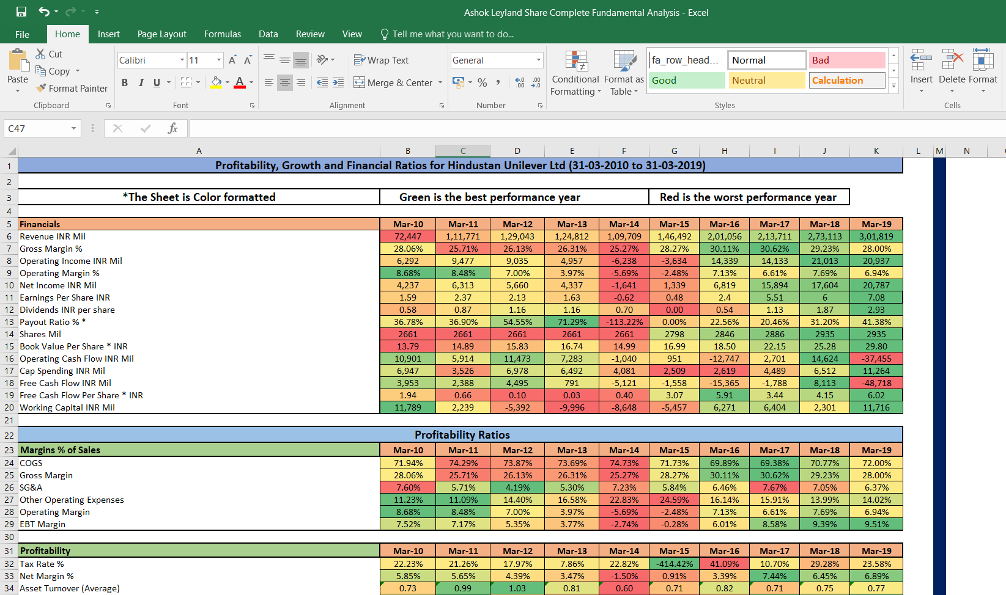This screenshot has height=595, width=1006.
Task: Click the Select All corner triangle
Action: (12, 151)
